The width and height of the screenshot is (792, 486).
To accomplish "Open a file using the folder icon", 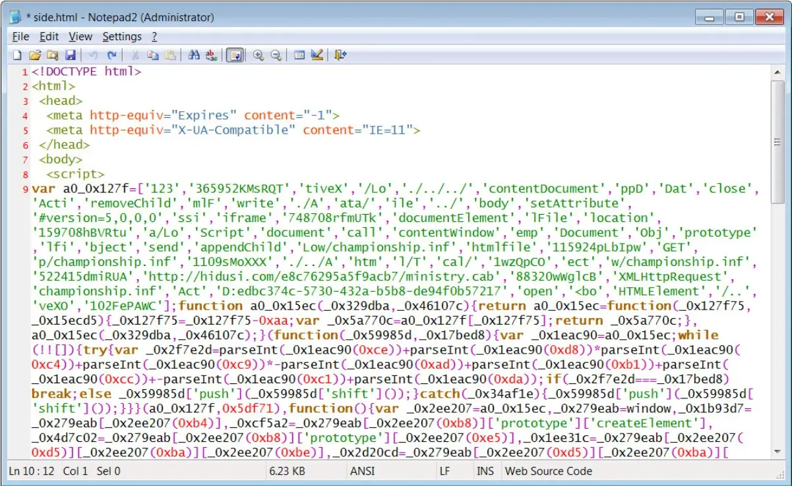I will (x=35, y=55).
